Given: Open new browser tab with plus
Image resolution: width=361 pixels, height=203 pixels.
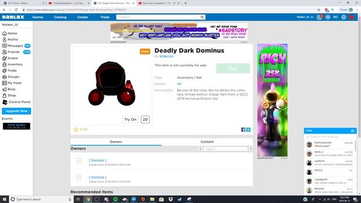Looking at the screenshot, I should 186,3.
